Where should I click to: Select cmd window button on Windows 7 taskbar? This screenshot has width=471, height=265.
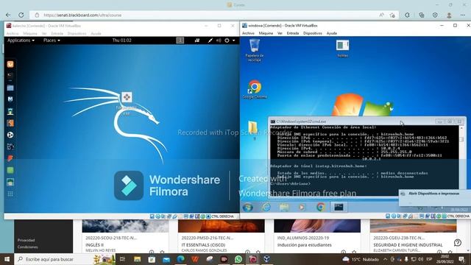pos(339,208)
